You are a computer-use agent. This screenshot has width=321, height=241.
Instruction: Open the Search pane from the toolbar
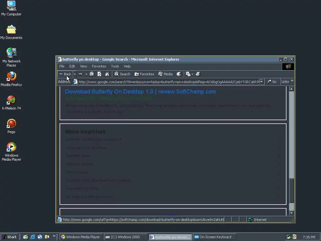(x=122, y=74)
